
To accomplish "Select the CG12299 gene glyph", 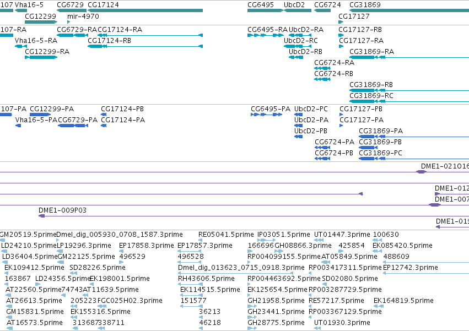I will 41,22.
